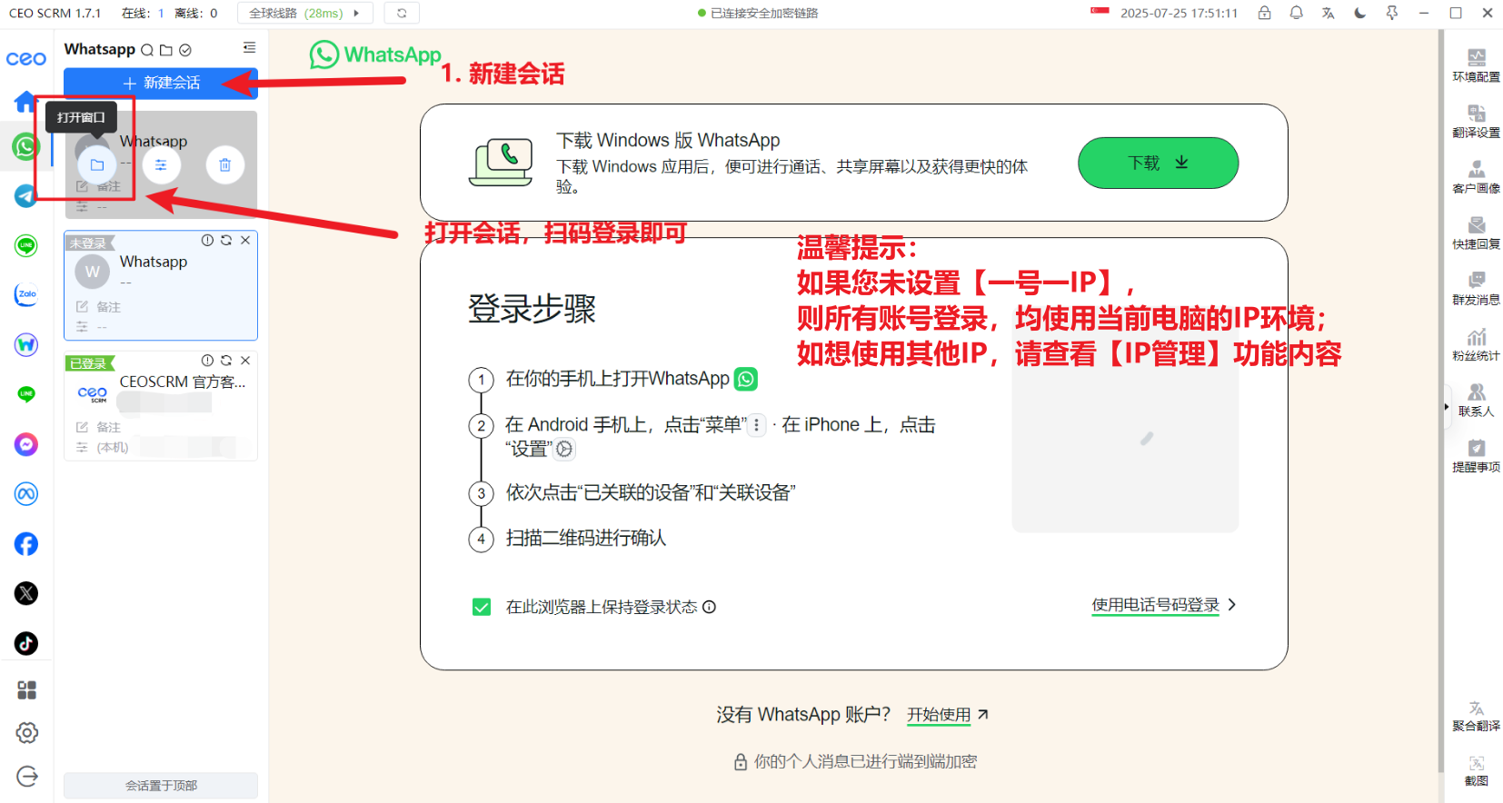Open 环境配置 in right panel

tap(1477, 65)
